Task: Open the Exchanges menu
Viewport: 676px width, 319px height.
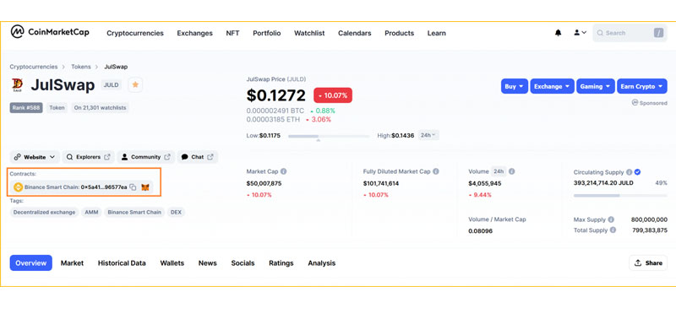Action: click(x=195, y=33)
